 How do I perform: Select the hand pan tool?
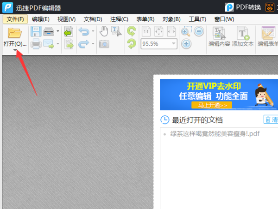[x=104, y=31]
